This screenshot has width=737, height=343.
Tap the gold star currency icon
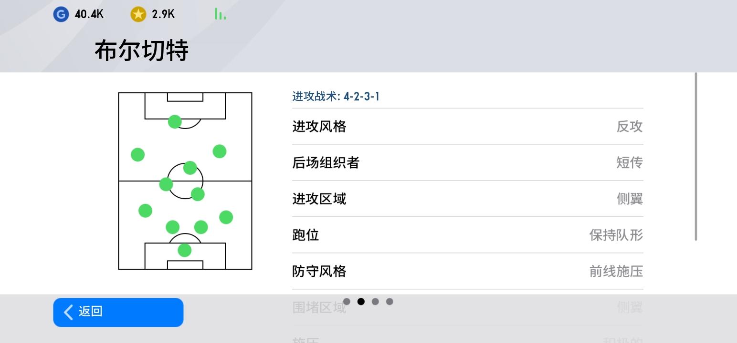[138, 14]
